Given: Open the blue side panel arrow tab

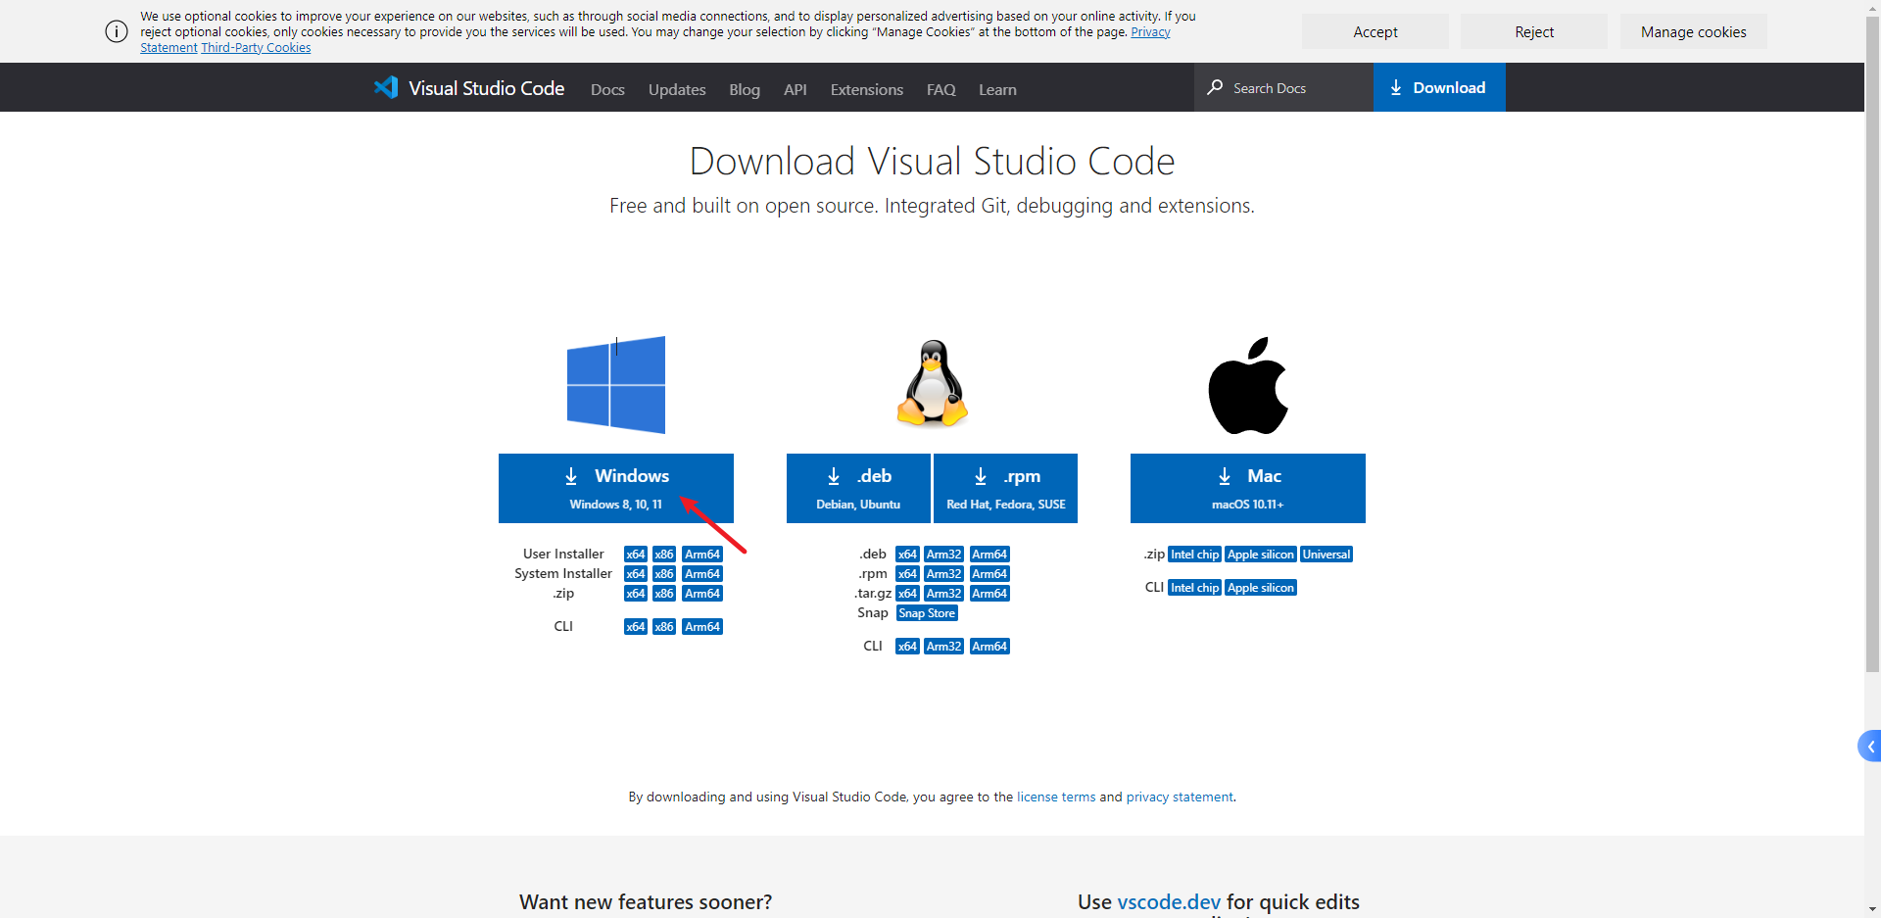Looking at the screenshot, I should 1869,747.
